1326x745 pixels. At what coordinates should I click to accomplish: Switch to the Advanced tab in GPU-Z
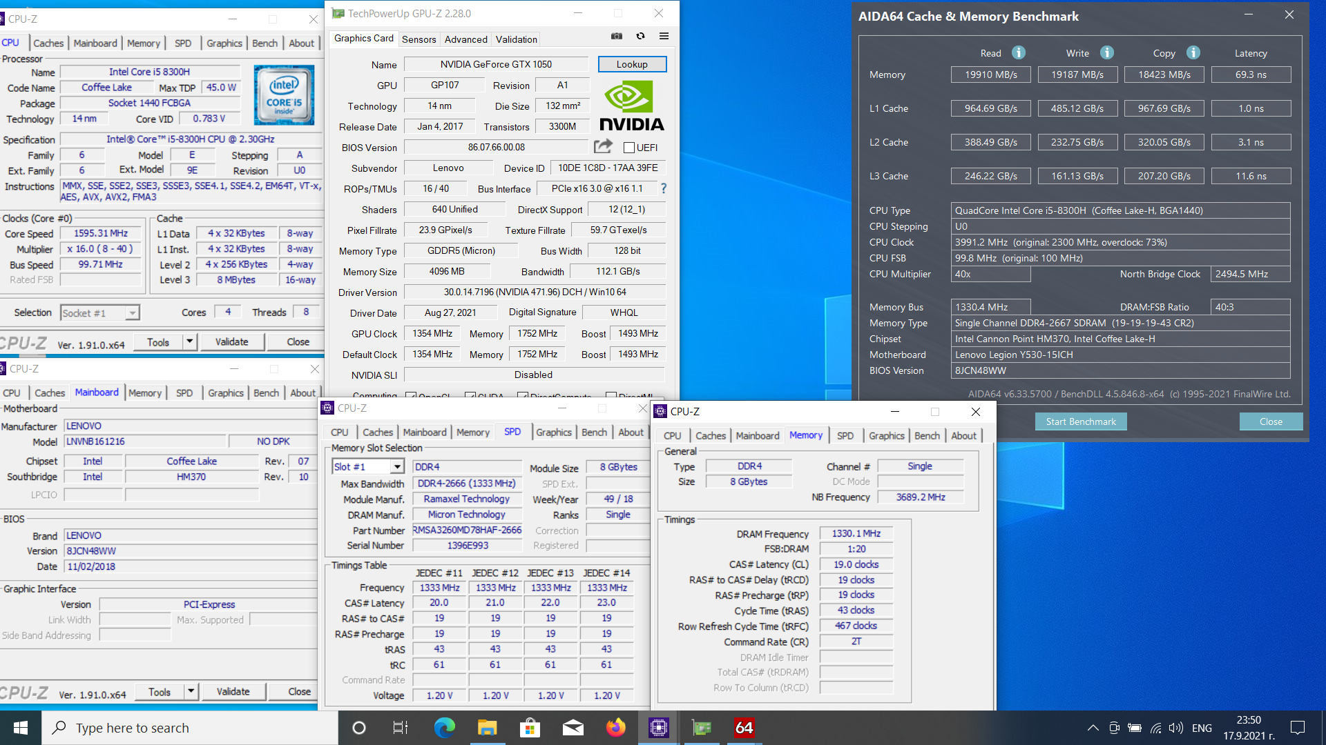(x=465, y=39)
